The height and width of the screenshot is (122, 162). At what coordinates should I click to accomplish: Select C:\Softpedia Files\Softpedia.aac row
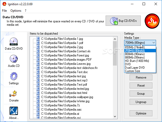pyautogui.click(x=62, y=110)
